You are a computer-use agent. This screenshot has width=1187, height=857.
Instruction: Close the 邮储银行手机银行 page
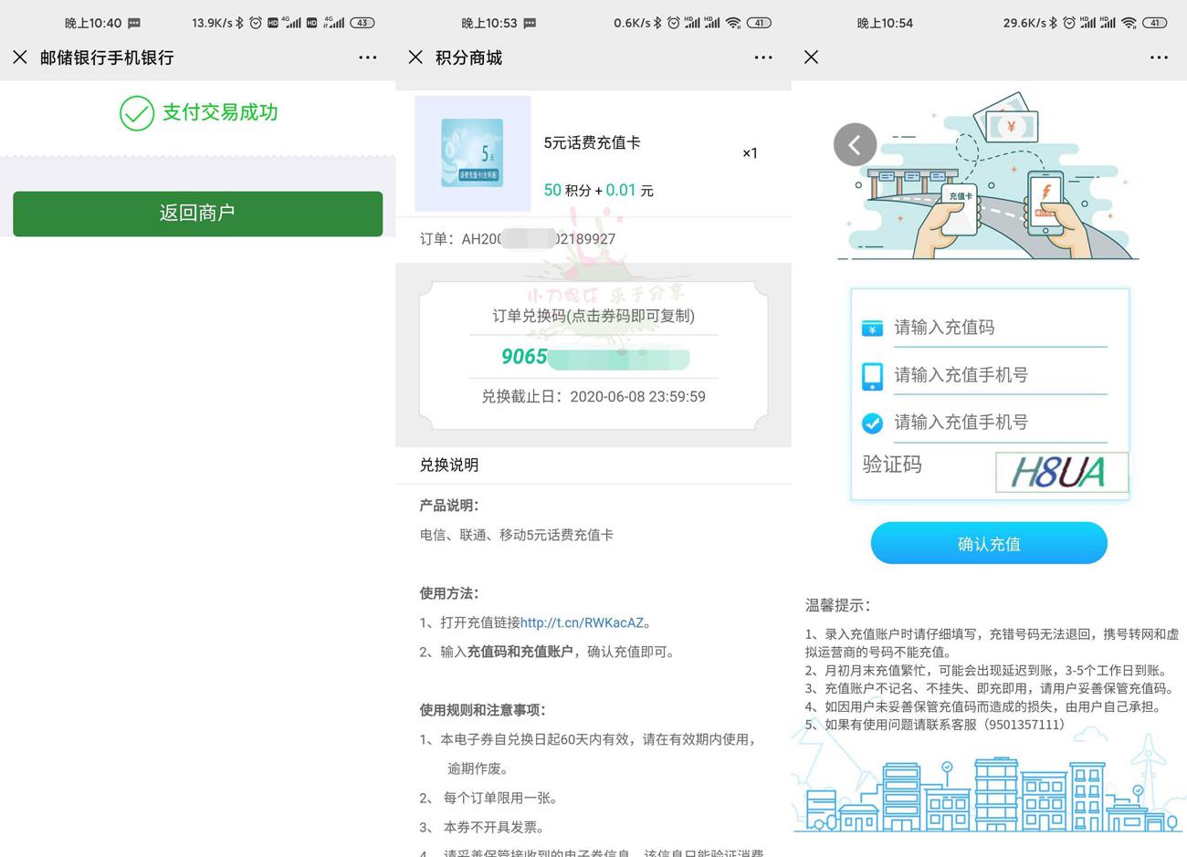[20, 57]
